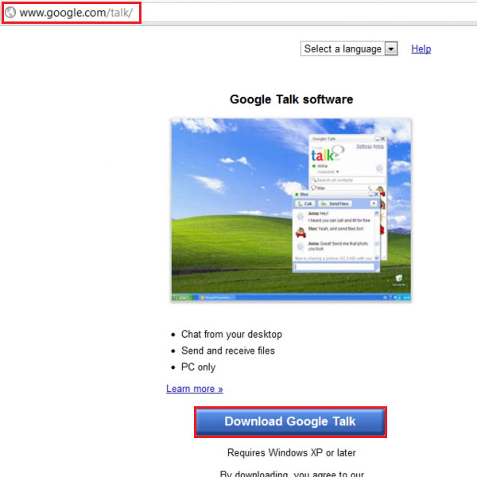Click the globe icon in the address bar
The image size is (477, 477).
[x=10, y=13]
